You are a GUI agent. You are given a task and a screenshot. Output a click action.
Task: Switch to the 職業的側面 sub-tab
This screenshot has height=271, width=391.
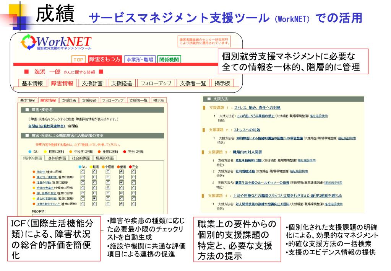coord(105,158)
